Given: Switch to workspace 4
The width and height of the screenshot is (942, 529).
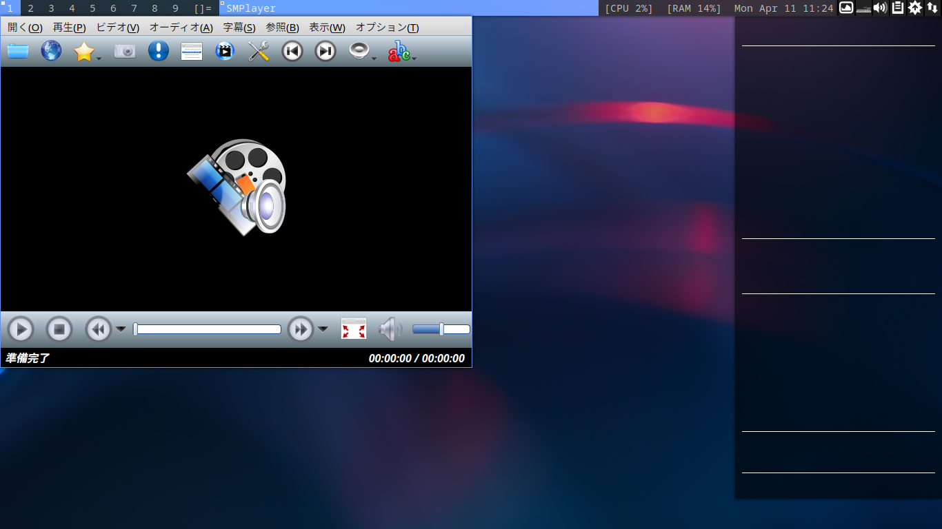Looking at the screenshot, I should tap(72, 8).
